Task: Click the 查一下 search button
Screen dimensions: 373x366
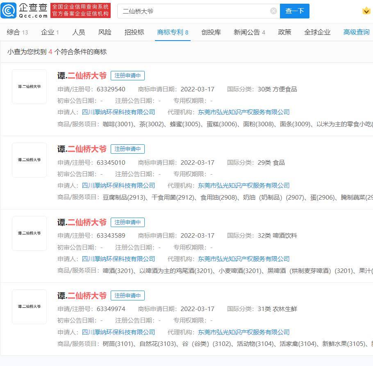Action: click(294, 11)
